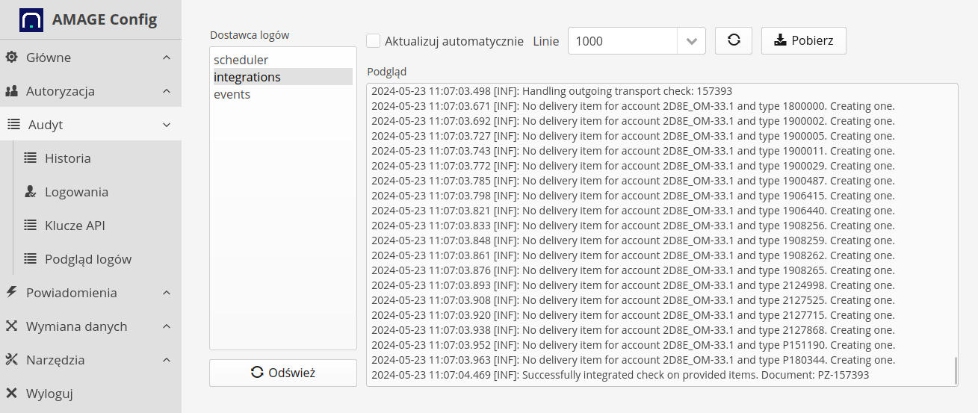Viewport: 978px width, 413px height.
Task: Open Podgląd logów in the sidebar
Action: (x=87, y=259)
